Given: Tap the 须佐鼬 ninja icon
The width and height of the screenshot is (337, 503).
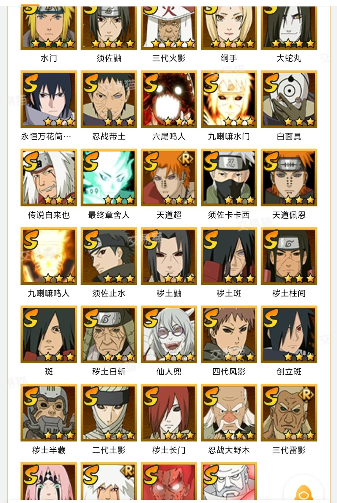Looking at the screenshot, I should tap(109, 28).
